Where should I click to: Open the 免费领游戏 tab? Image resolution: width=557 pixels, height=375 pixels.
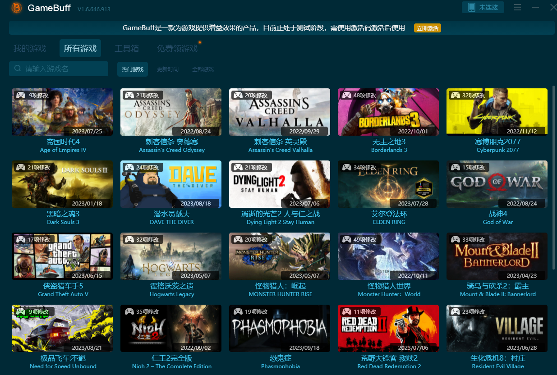[x=177, y=48]
